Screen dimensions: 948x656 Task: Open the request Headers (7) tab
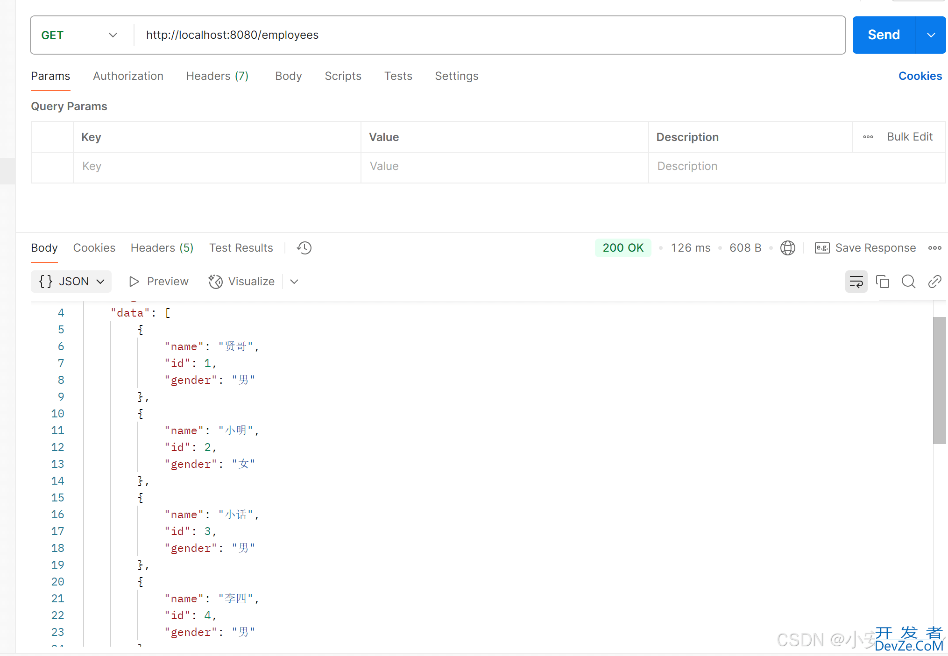point(217,76)
